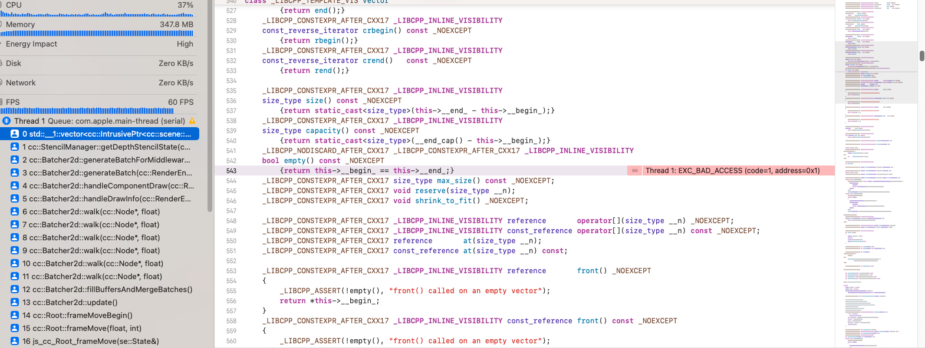Open the Energy Impact gauge
This screenshot has width=925, height=348.
pos(98,44)
